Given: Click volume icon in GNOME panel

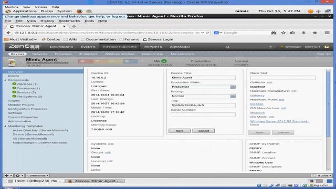Looking at the screenshot, I should 319,11.
